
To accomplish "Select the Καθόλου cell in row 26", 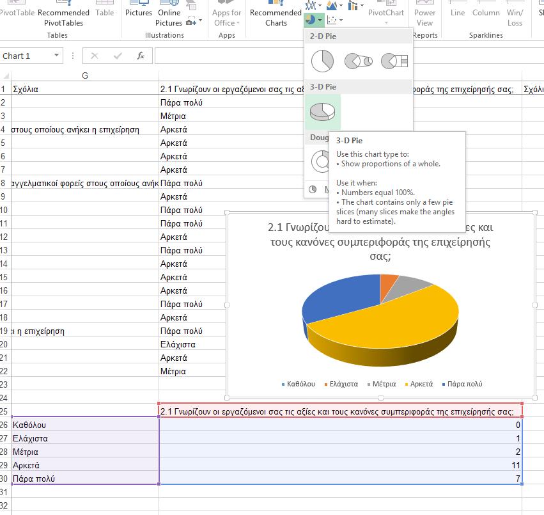I will 85,425.
